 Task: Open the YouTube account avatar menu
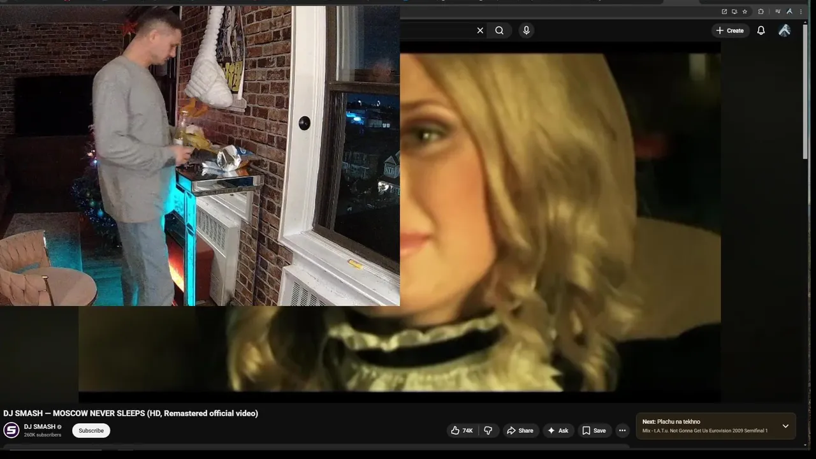pos(785,31)
